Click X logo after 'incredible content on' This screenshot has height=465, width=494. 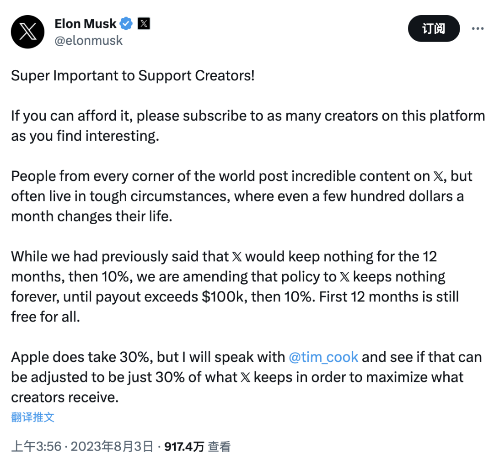pos(439,176)
